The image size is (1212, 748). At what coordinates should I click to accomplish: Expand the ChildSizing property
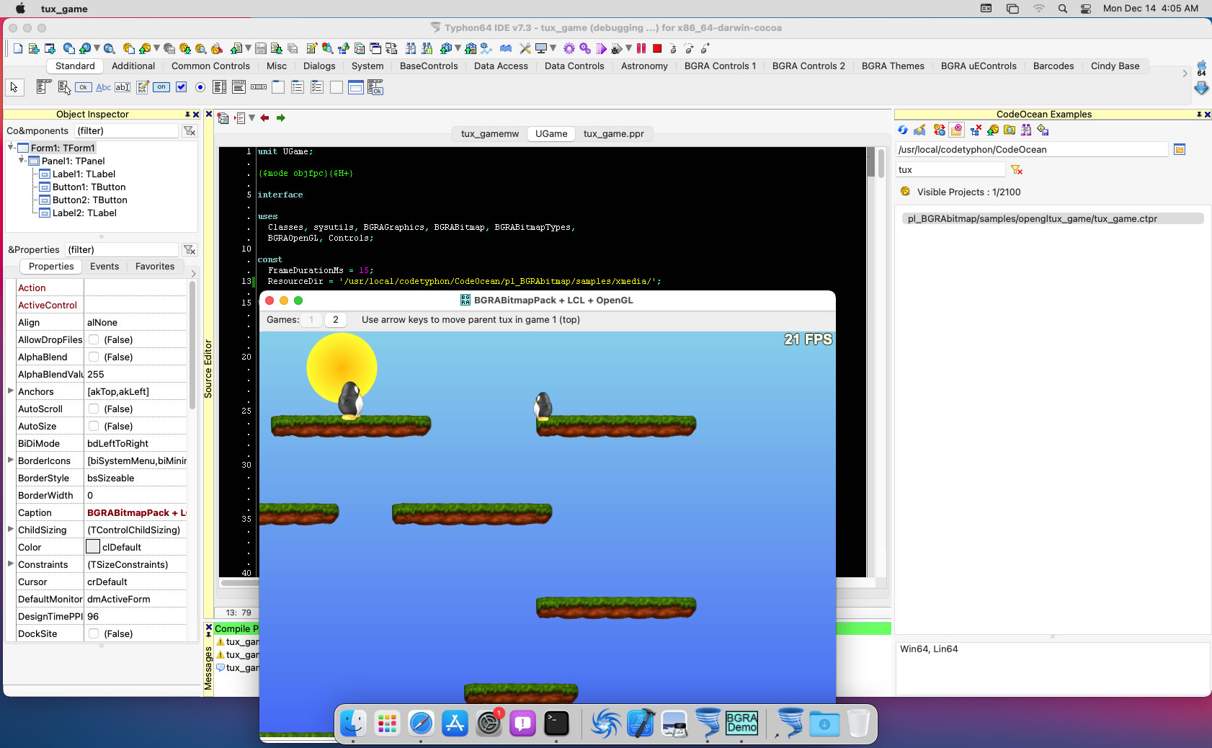(10, 529)
